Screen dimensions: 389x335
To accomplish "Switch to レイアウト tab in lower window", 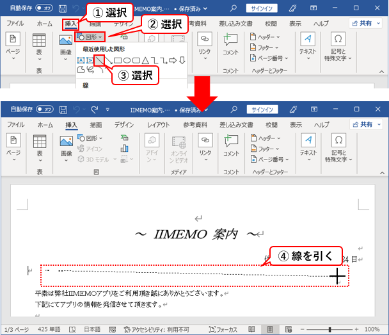I will click(158, 125).
